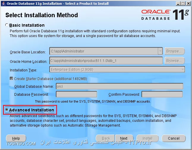Click the 'Select Installation Method' heading

pos(42,15)
